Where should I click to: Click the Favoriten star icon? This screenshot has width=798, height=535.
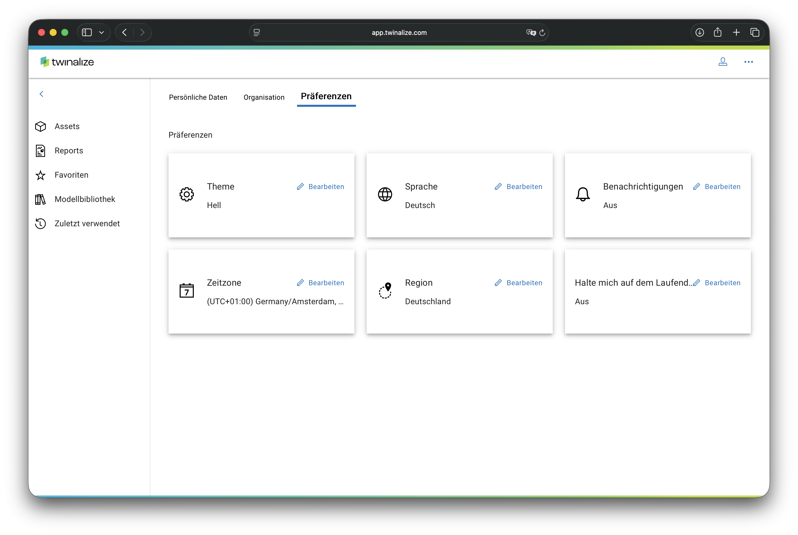(40, 175)
